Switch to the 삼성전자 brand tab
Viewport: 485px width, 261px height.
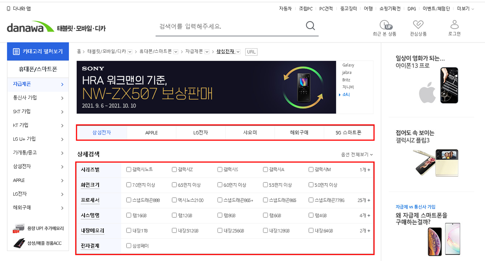(x=102, y=133)
